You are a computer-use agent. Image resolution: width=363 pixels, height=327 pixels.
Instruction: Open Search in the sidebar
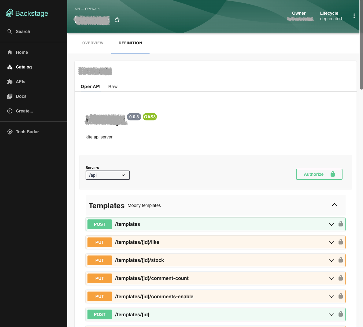coord(19,31)
